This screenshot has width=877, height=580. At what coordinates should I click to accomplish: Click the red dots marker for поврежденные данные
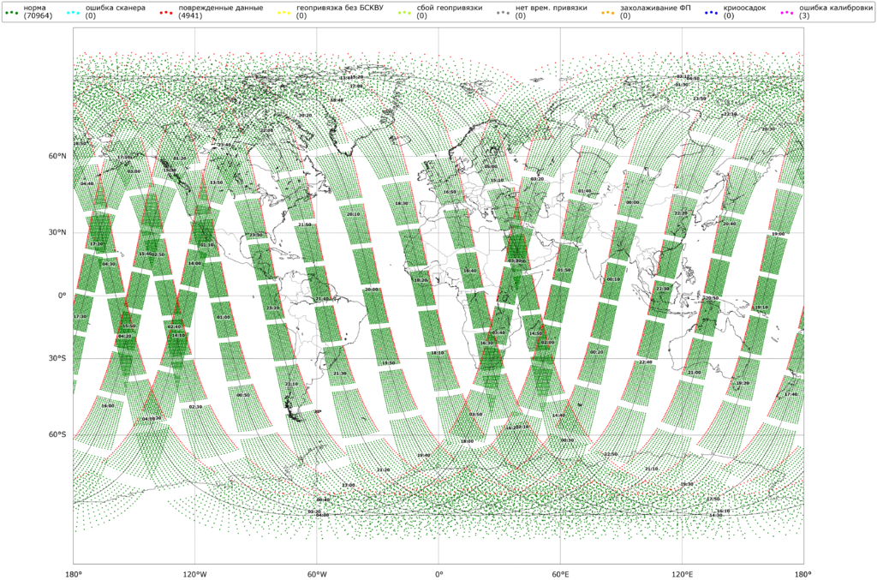click(167, 11)
